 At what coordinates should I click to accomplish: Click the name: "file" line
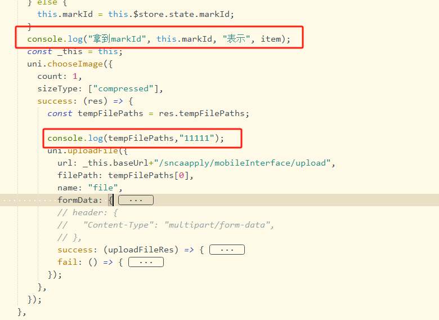tap(90, 188)
